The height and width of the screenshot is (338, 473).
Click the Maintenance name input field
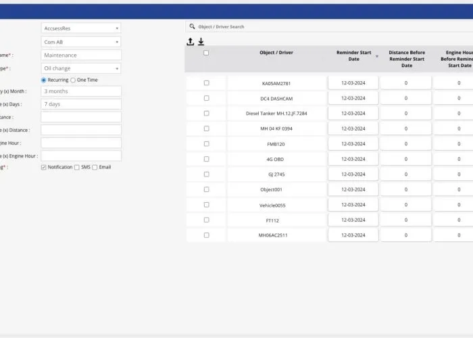tap(81, 55)
